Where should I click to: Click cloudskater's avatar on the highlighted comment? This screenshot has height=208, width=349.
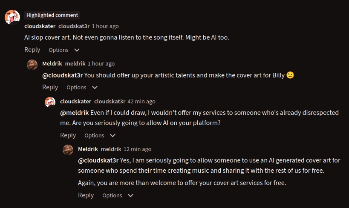point(12,17)
